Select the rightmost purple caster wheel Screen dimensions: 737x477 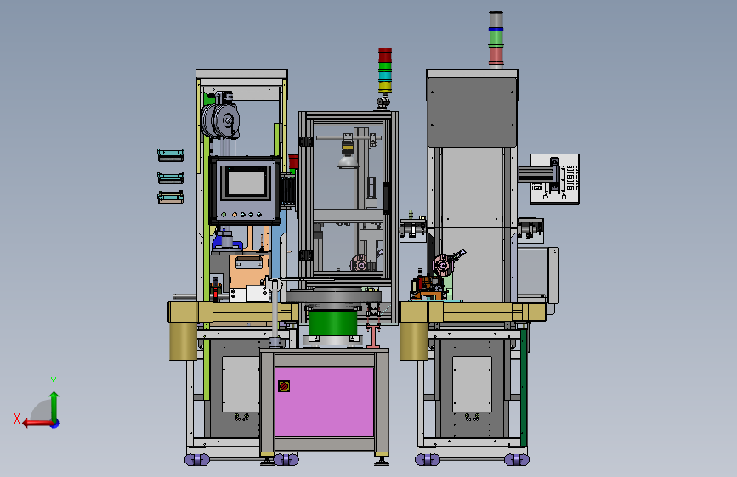(517, 460)
